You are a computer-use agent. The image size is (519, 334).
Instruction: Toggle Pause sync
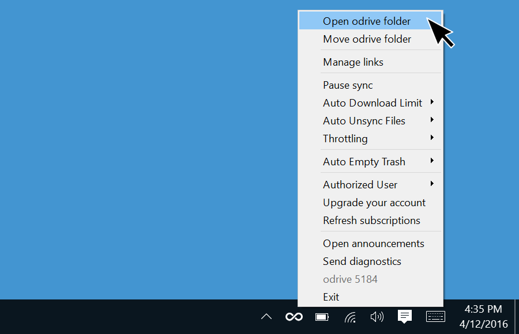pos(371,85)
